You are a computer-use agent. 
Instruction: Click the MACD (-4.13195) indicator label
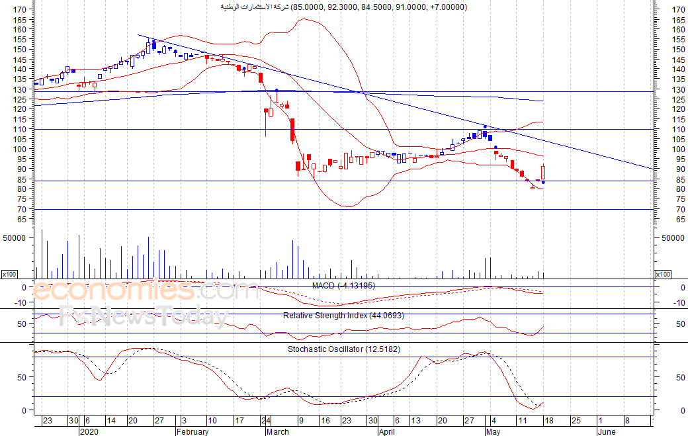tap(343, 286)
